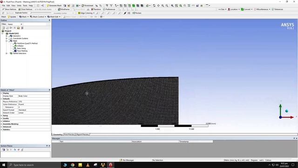Image resolution: width=298 pixels, height=168 pixels.
Task: Expand the Advanced details section
Action: click(2, 126)
